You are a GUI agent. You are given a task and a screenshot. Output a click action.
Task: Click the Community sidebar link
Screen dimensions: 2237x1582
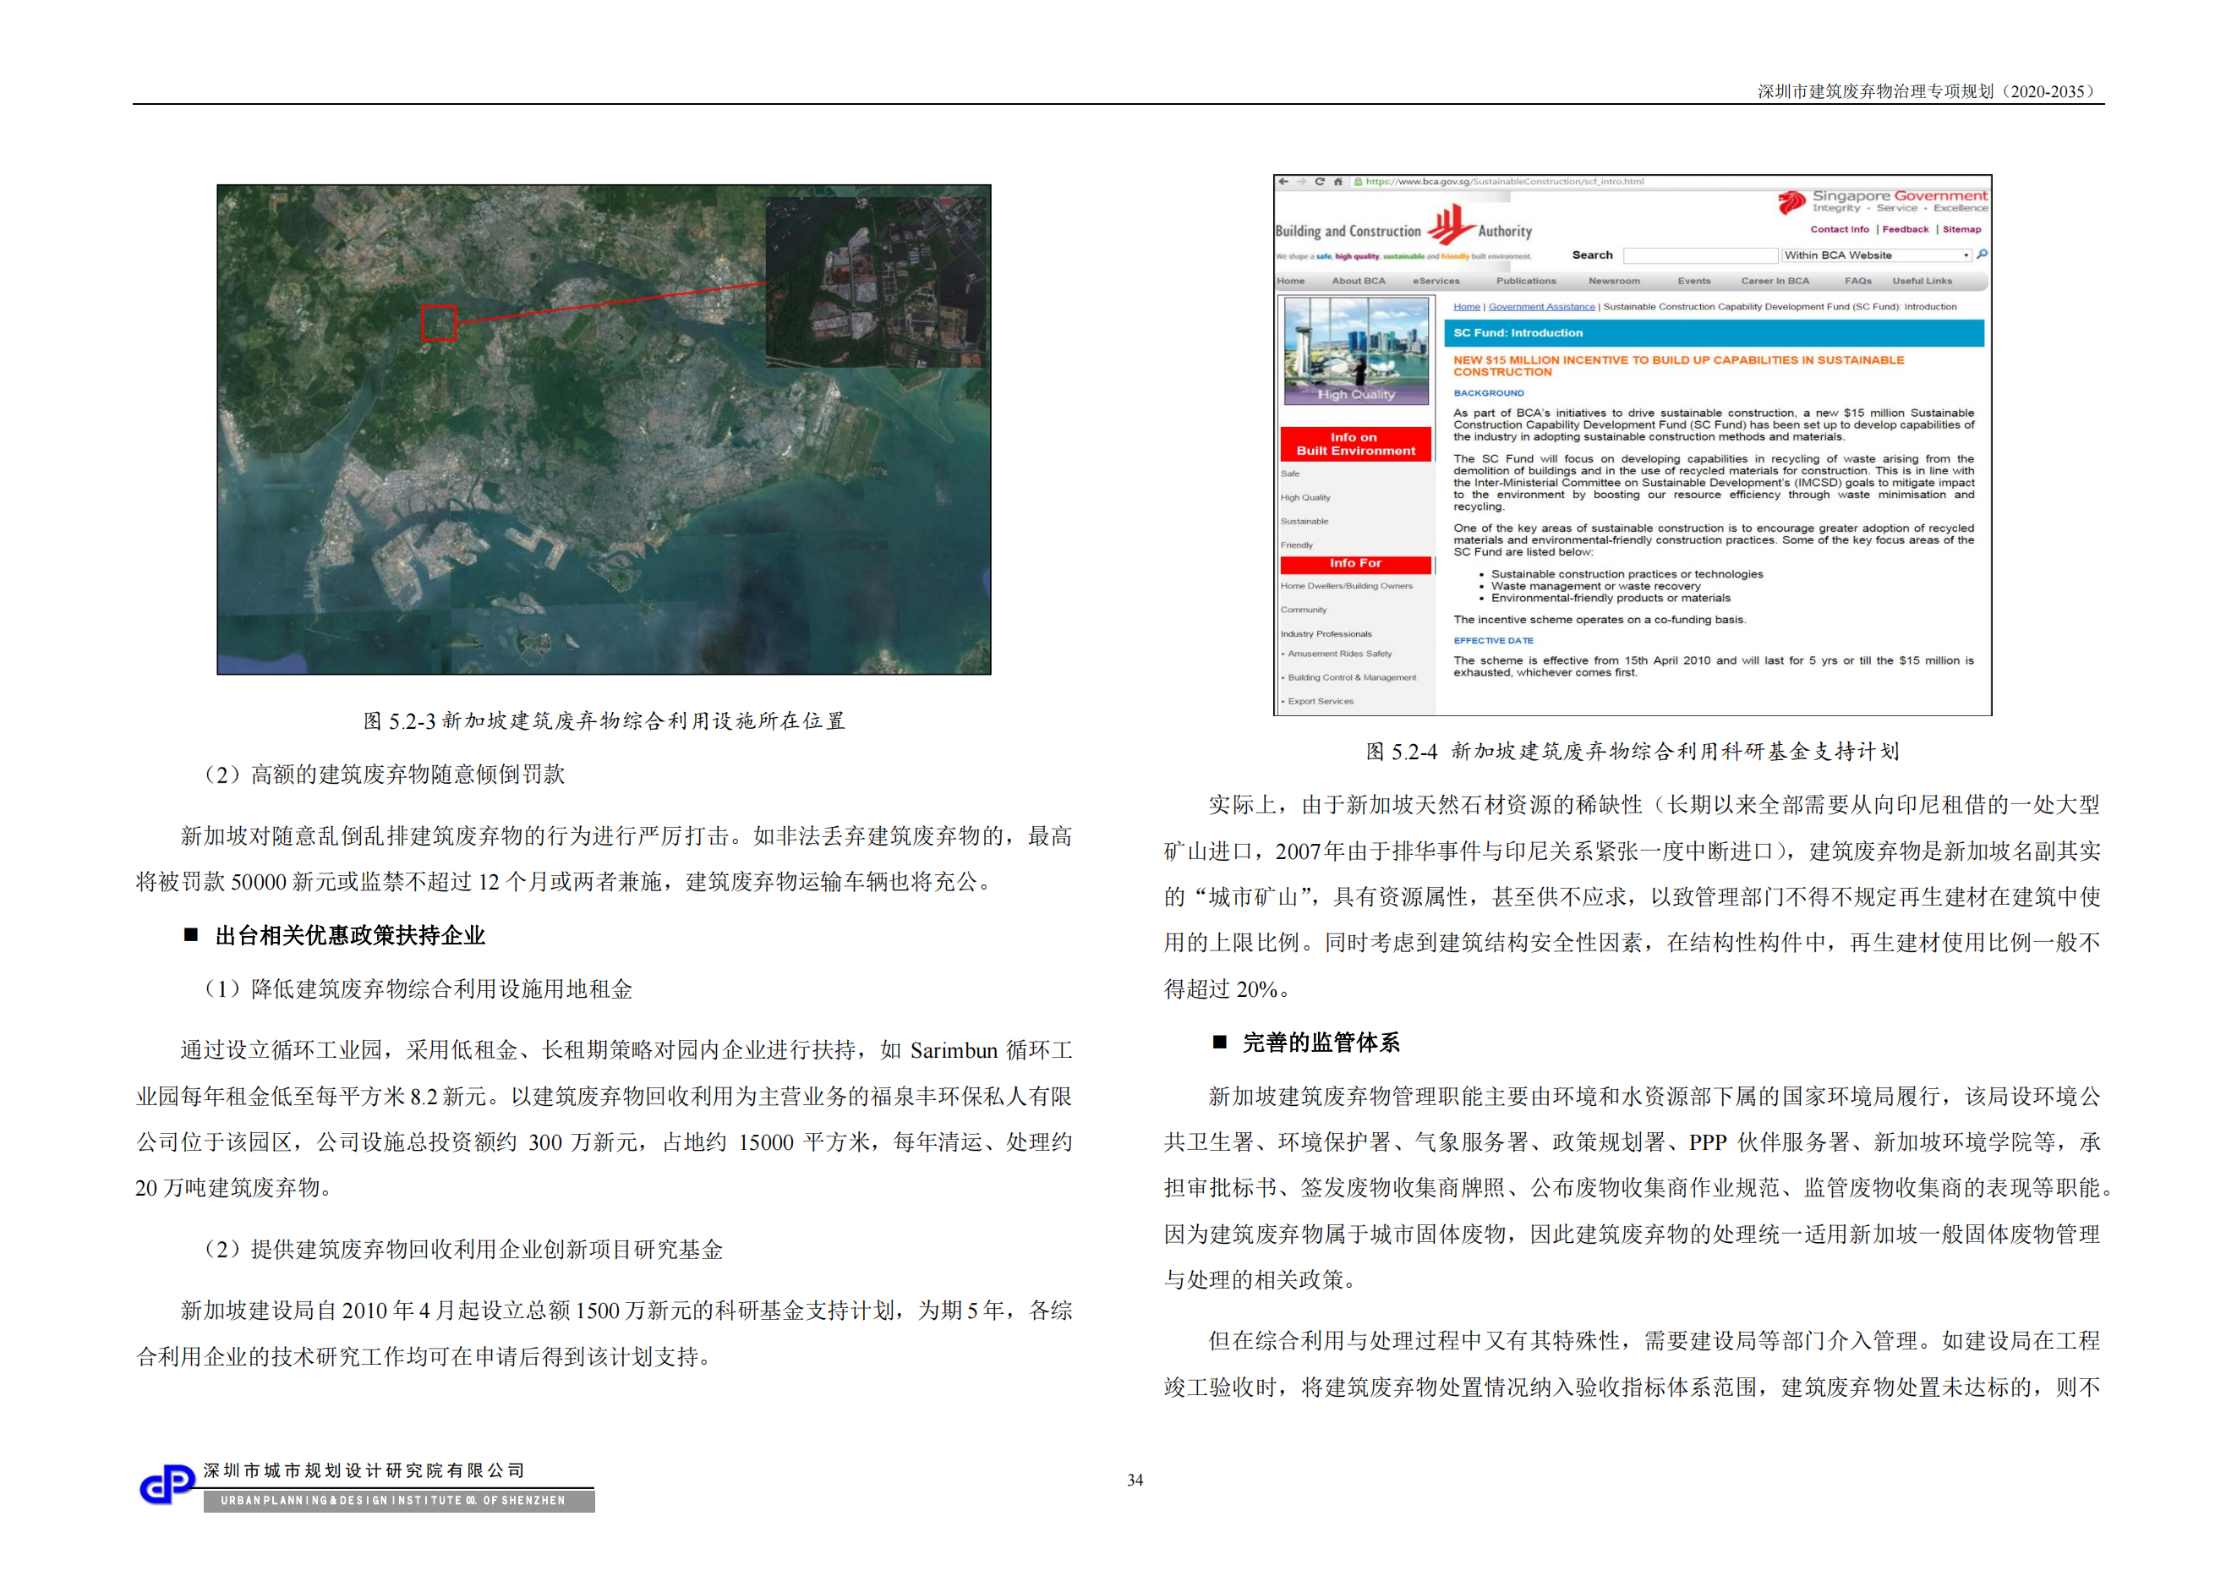[x=1304, y=610]
